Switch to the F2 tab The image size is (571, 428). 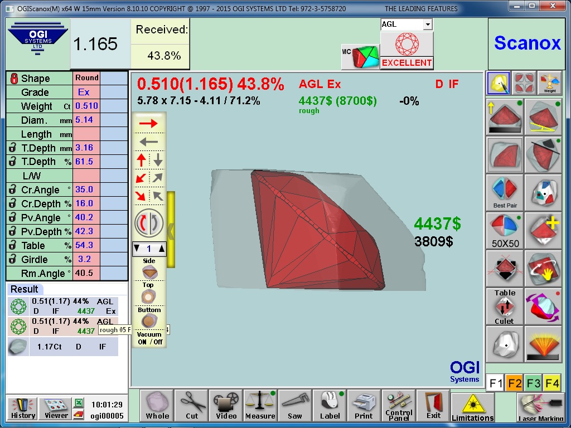click(514, 383)
